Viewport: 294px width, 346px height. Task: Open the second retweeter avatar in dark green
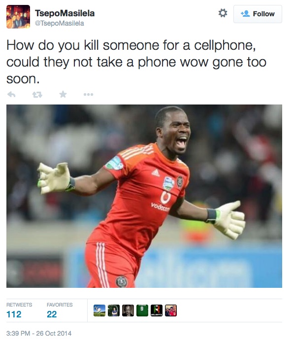coord(114,311)
